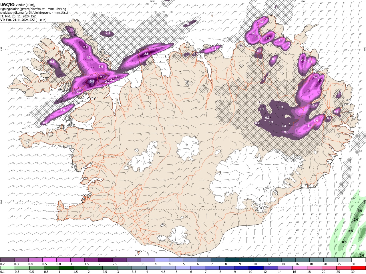Screen dimensions: 366x274
Task: Click the 1.4 value label in the northeast
Action: tap(257, 37)
